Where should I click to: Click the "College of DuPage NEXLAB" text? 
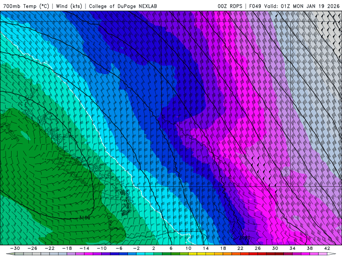click(x=123, y=6)
